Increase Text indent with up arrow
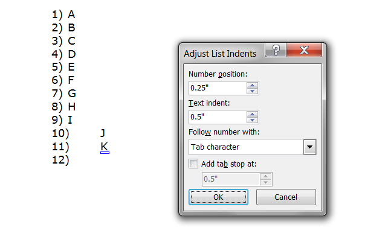Viewport: 388px width, 239px height. click(x=253, y=114)
